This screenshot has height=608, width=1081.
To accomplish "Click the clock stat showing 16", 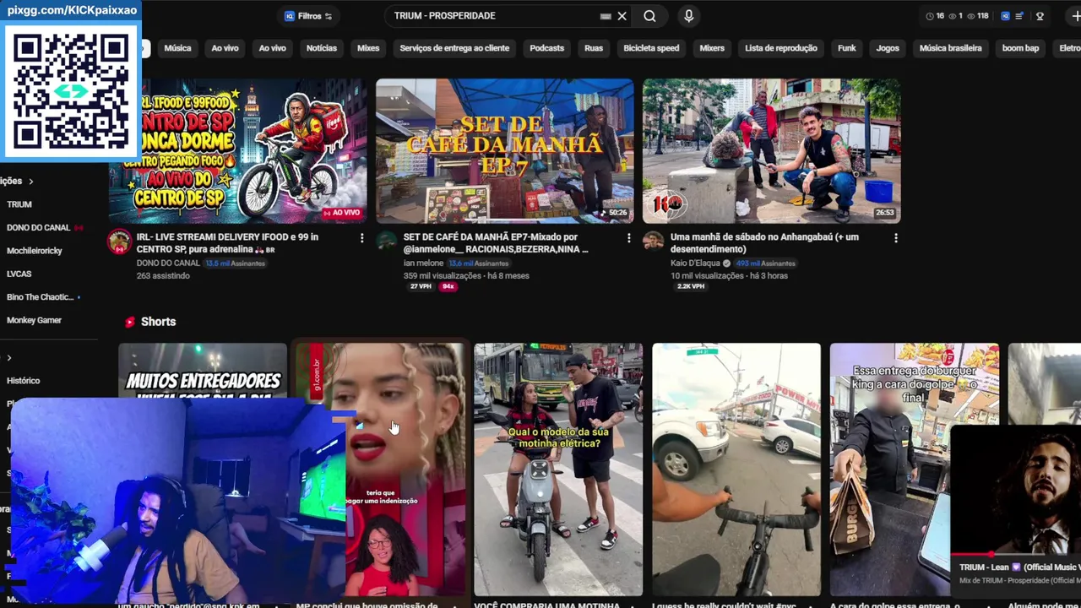I will [x=935, y=16].
